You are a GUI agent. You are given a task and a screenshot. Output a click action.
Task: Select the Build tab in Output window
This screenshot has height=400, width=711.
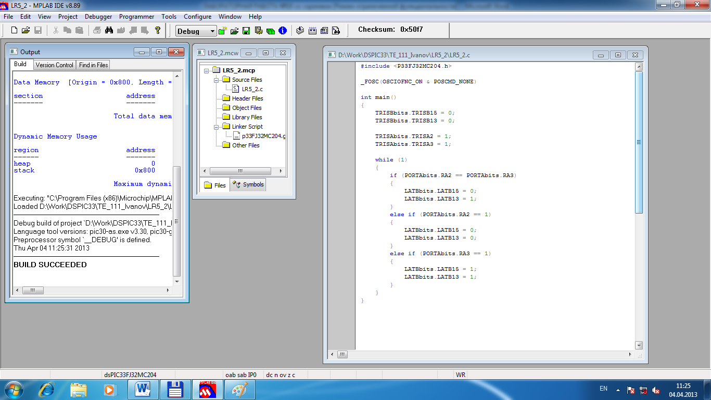(x=20, y=64)
